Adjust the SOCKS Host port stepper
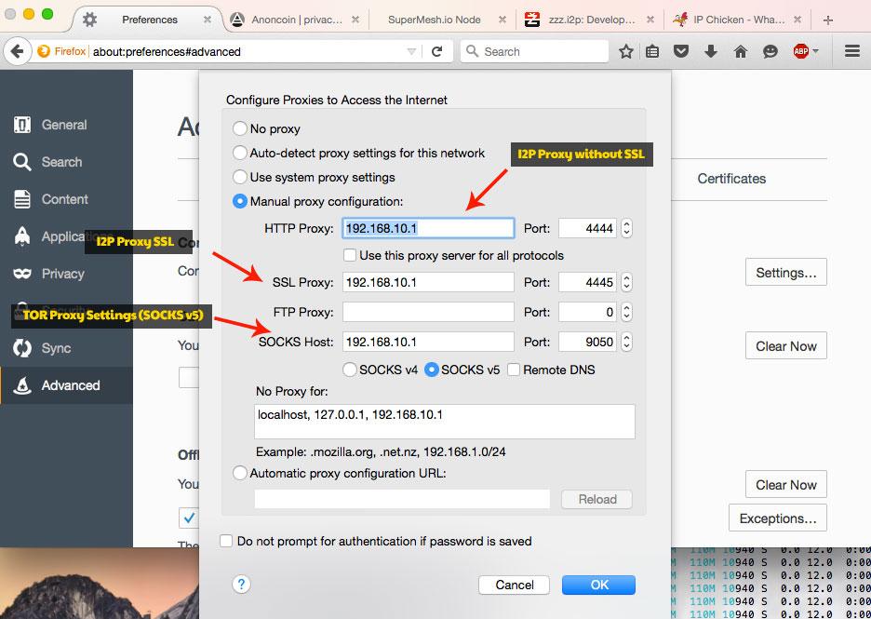 click(x=626, y=342)
